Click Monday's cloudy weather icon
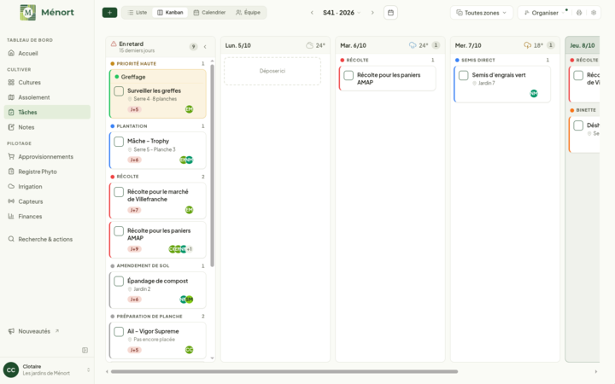The width and height of the screenshot is (615, 384). coord(309,45)
